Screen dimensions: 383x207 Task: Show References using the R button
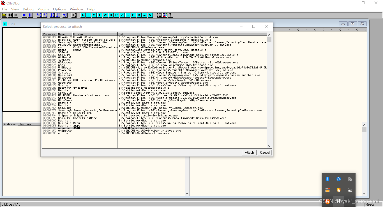tap(139, 15)
